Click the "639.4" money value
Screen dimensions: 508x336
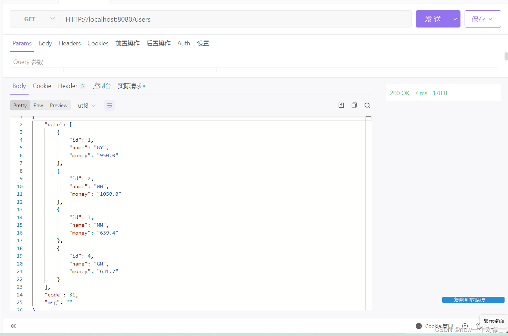point(107,233)
